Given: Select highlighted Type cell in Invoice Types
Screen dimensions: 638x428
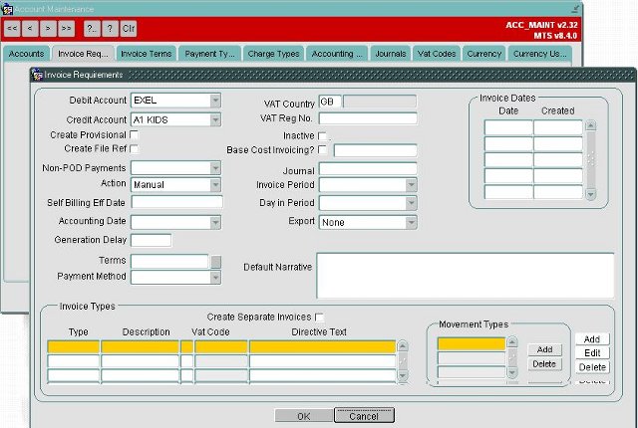Looking at the screenshot, I should (x=73, y=346).
